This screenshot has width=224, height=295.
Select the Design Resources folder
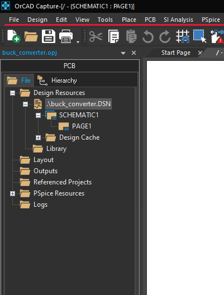click(59, 93)
